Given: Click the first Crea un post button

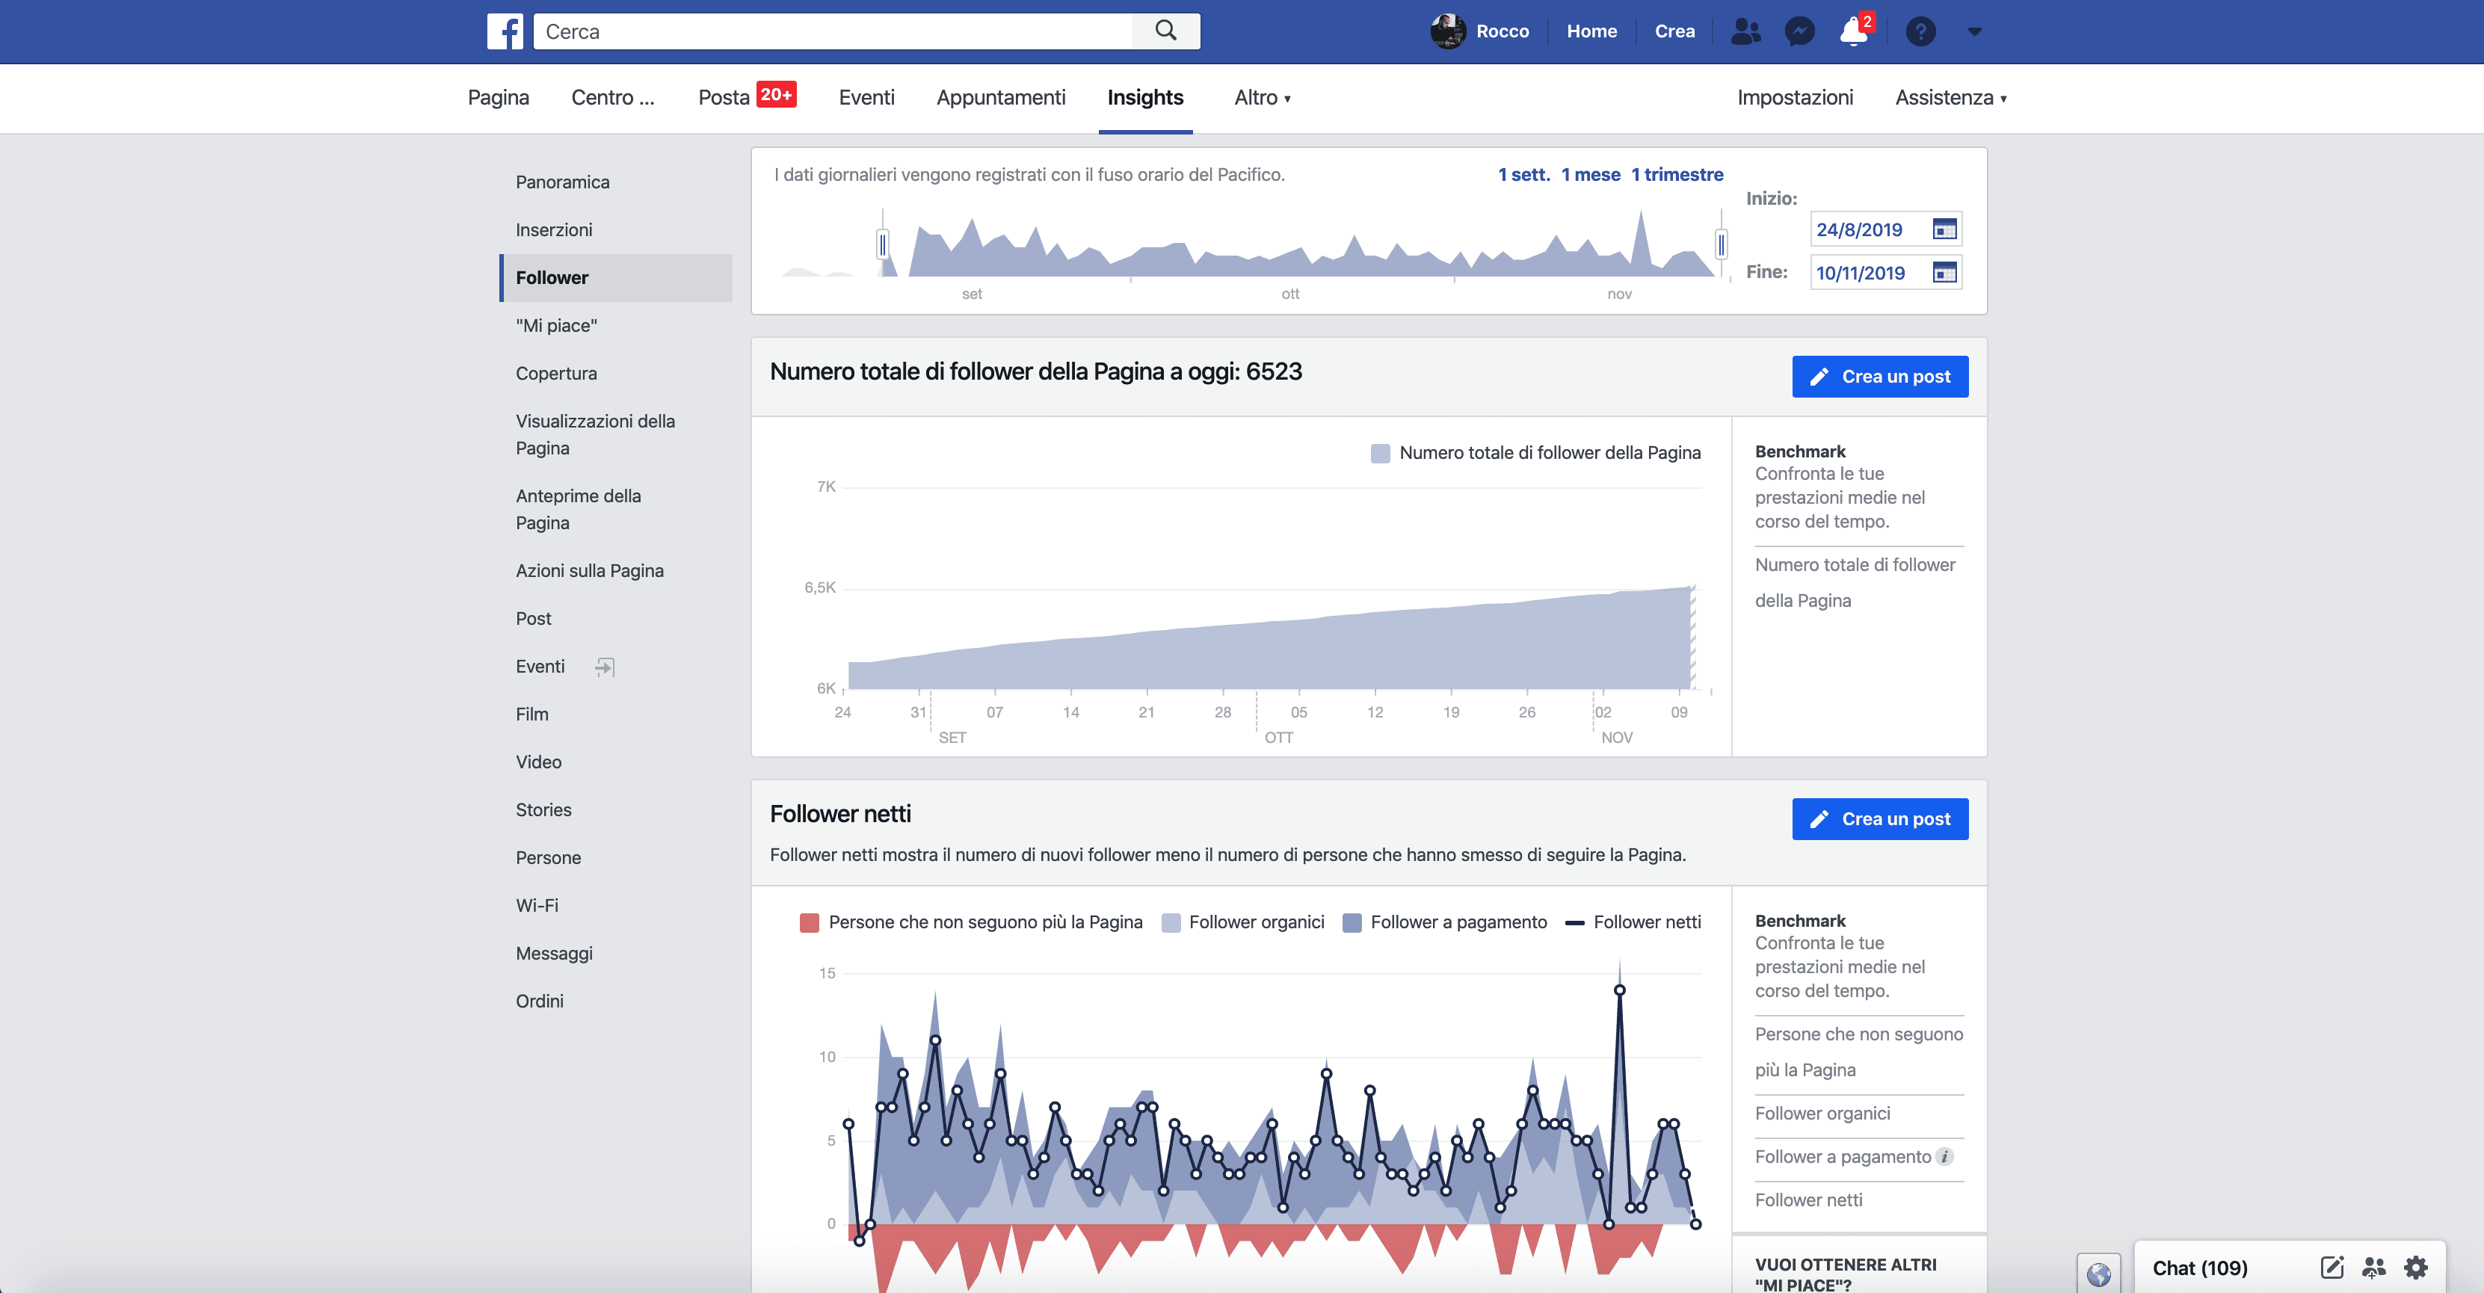Looking at the screenshot, I should pos(1879,376).
